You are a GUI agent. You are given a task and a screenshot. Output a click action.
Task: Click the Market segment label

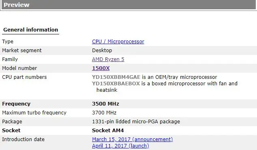click(x=22, y=51)
